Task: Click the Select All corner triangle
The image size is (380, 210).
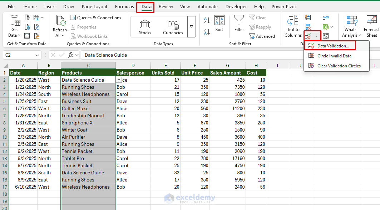Action: click(x=6, y=66)
